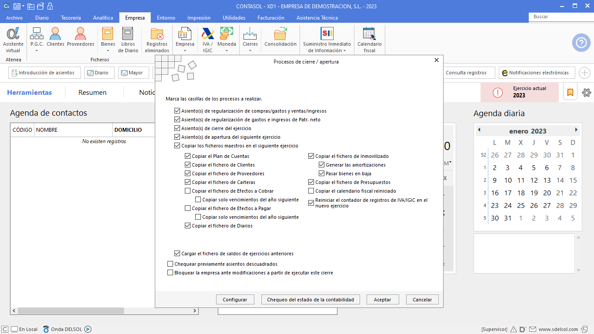Open the Facturación ribbon tab
The height and width of the screenshot is (334, 594).
pyautogui.click(x=270, y=18)
